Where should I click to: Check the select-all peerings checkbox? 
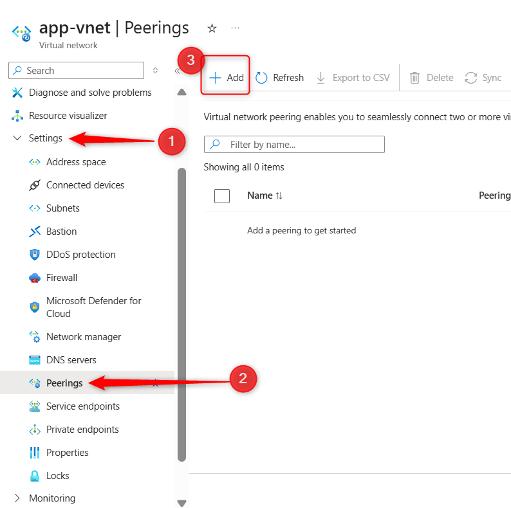(x=221, y=195)
